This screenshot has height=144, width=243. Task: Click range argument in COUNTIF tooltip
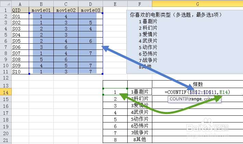pyautogui.click(x=195, y=99)
